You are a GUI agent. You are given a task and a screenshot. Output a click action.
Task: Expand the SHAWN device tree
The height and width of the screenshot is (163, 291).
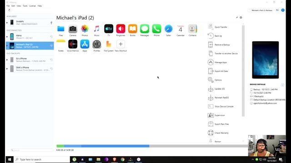(7, 23)
